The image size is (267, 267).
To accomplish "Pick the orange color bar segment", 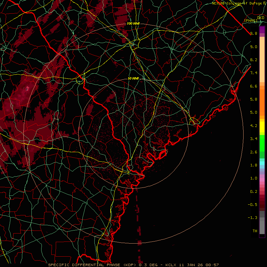I will tap(262, 102).
